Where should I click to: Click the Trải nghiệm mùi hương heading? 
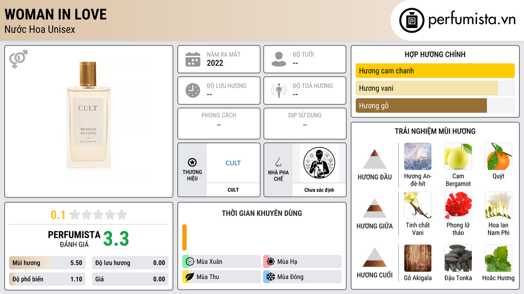coord(435,131)
